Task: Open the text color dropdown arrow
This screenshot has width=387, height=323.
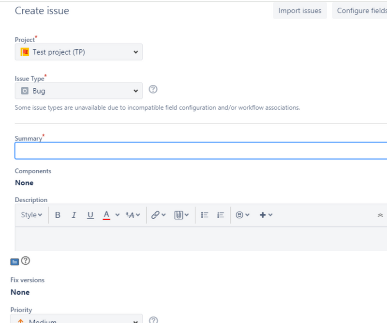Action: pyautogui.click(x=117, y=215)
